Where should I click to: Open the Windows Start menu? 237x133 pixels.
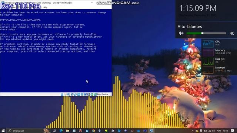(x=3, y=130)
